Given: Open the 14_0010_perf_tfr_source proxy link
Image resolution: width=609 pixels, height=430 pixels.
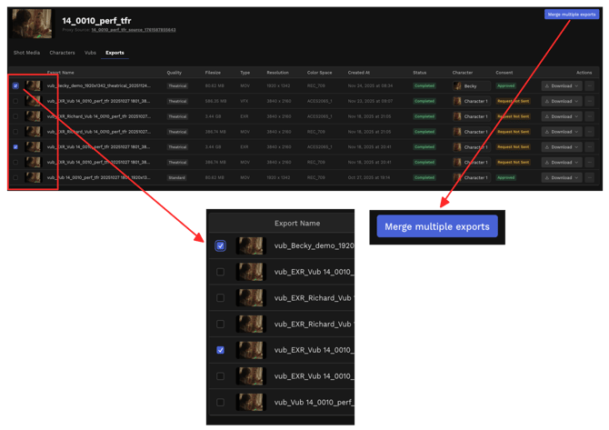Looking at the screenshot, I should point(133,30).
